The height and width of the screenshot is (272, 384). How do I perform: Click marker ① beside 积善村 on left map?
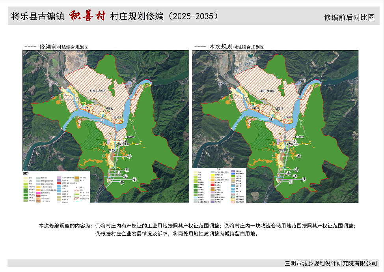click(x=78, y=99)
